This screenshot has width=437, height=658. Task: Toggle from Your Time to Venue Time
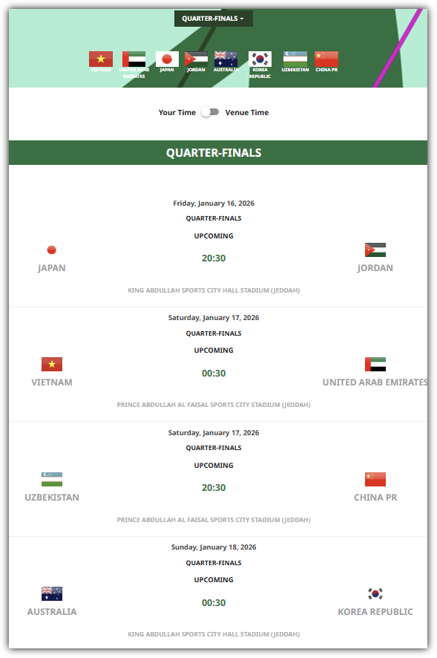point(210,110)
